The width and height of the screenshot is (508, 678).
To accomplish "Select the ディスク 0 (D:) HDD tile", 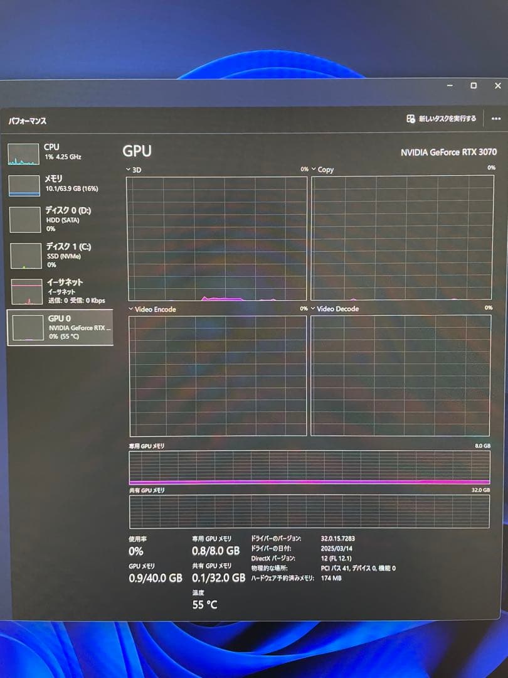I will click(56, 218).
